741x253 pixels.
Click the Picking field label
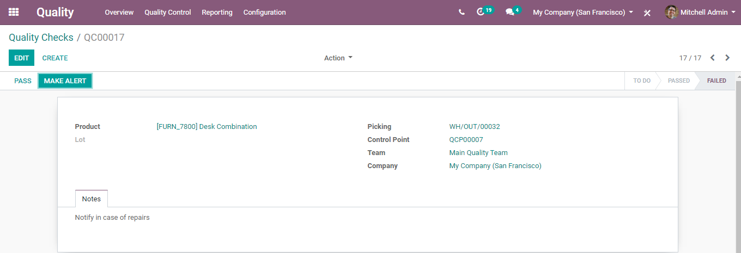tap(379, 126)
